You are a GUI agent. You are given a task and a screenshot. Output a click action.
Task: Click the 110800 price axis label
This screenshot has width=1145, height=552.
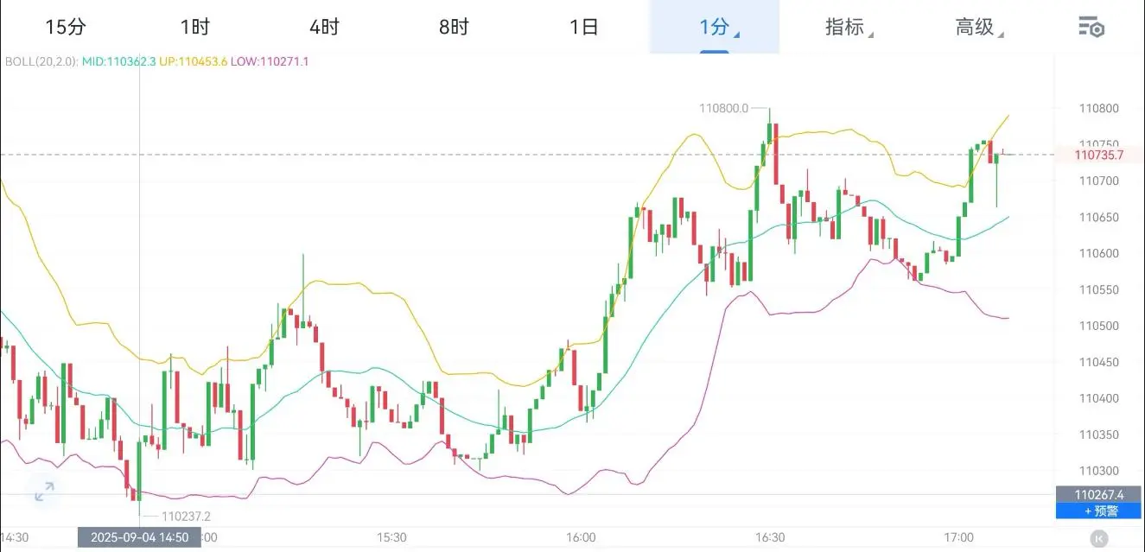1098,109
